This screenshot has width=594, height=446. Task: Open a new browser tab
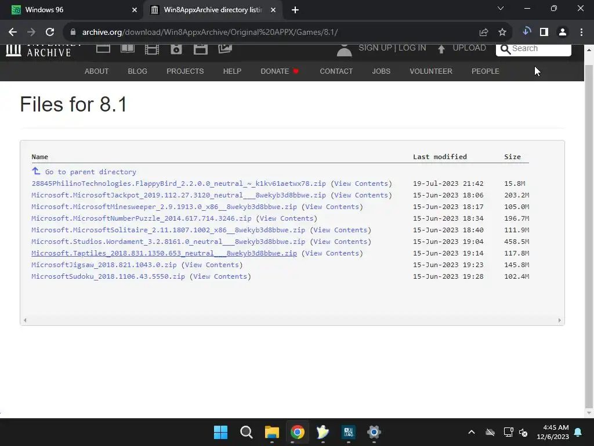(x=295, y=10)
